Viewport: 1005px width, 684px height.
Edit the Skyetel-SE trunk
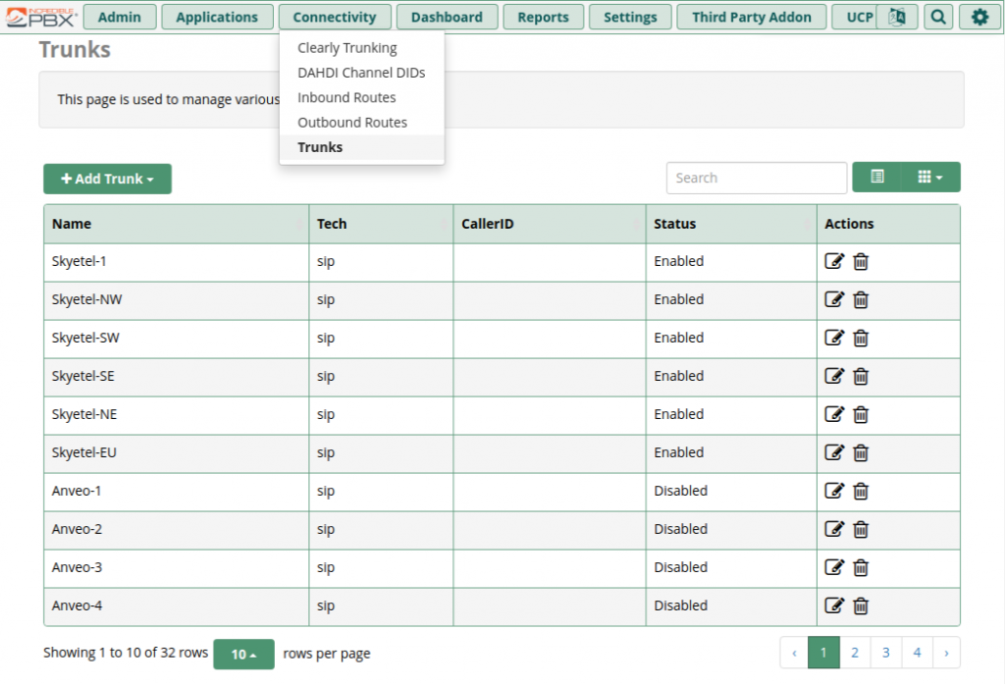click(x=834, y=376)
